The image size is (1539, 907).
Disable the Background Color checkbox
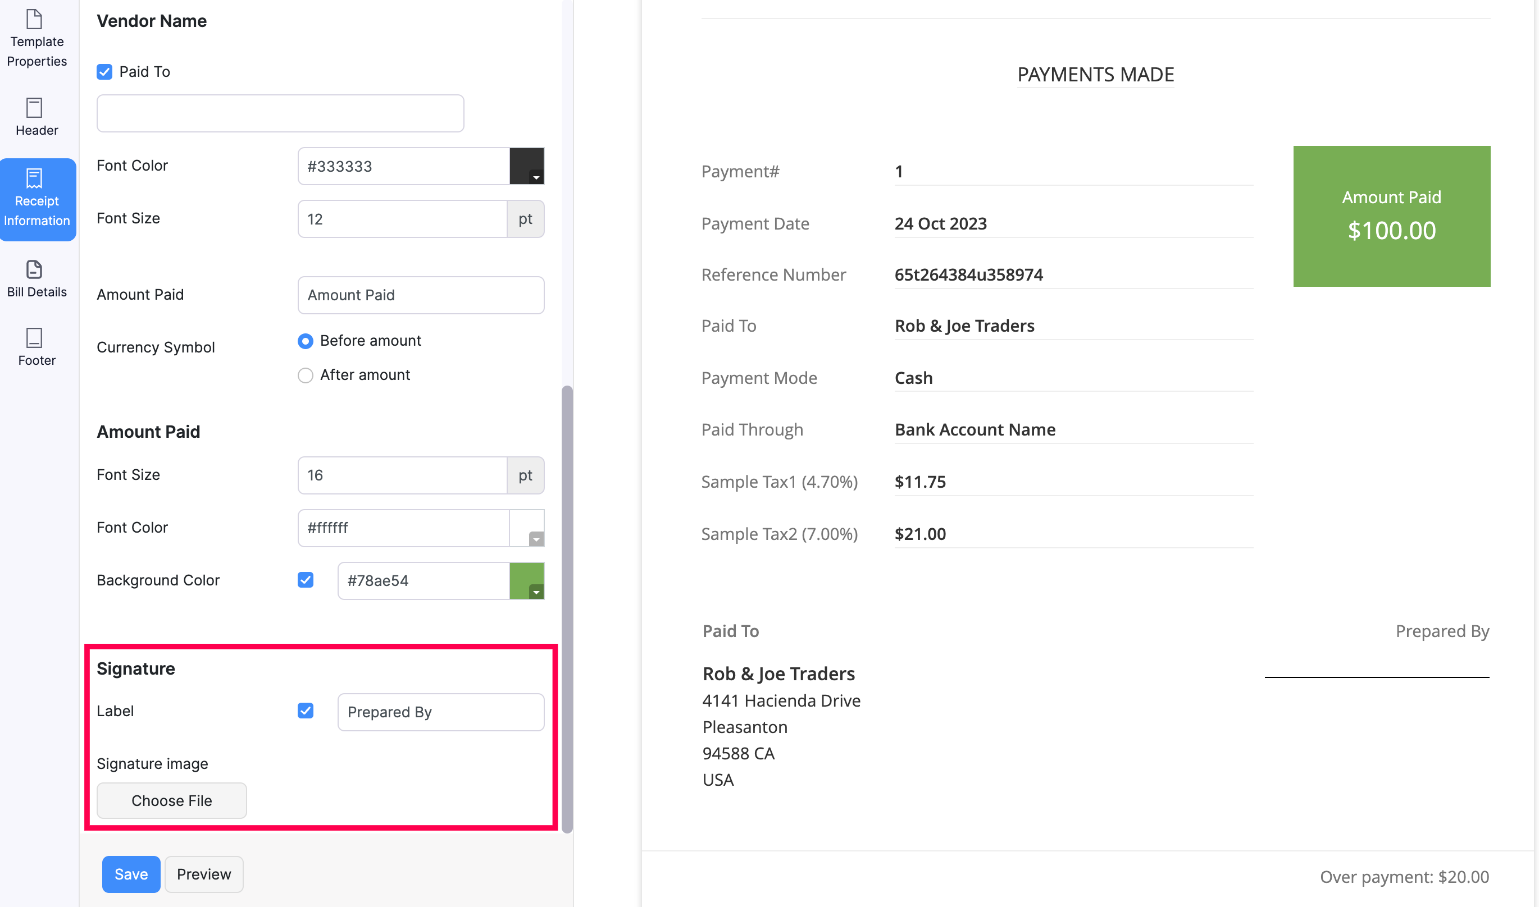click(305, 579)
